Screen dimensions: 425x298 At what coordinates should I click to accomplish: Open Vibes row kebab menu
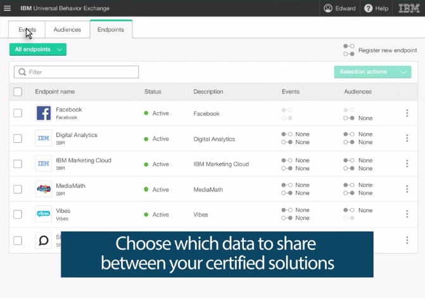pos(407,214)
